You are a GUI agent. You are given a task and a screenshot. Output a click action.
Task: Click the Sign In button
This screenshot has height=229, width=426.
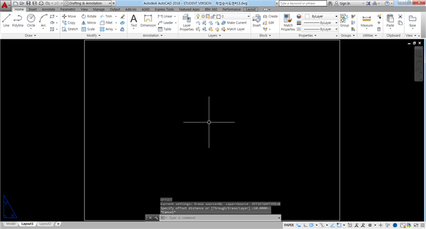click(342, 3)
